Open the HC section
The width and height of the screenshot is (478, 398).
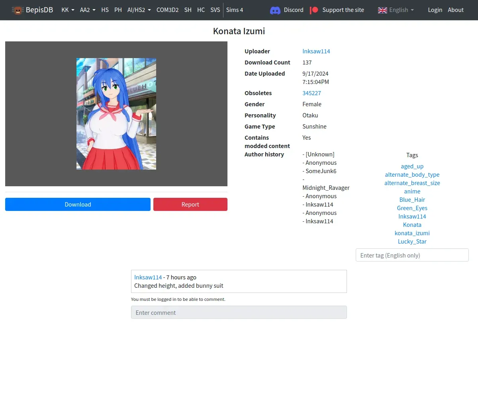pos(201,10)
